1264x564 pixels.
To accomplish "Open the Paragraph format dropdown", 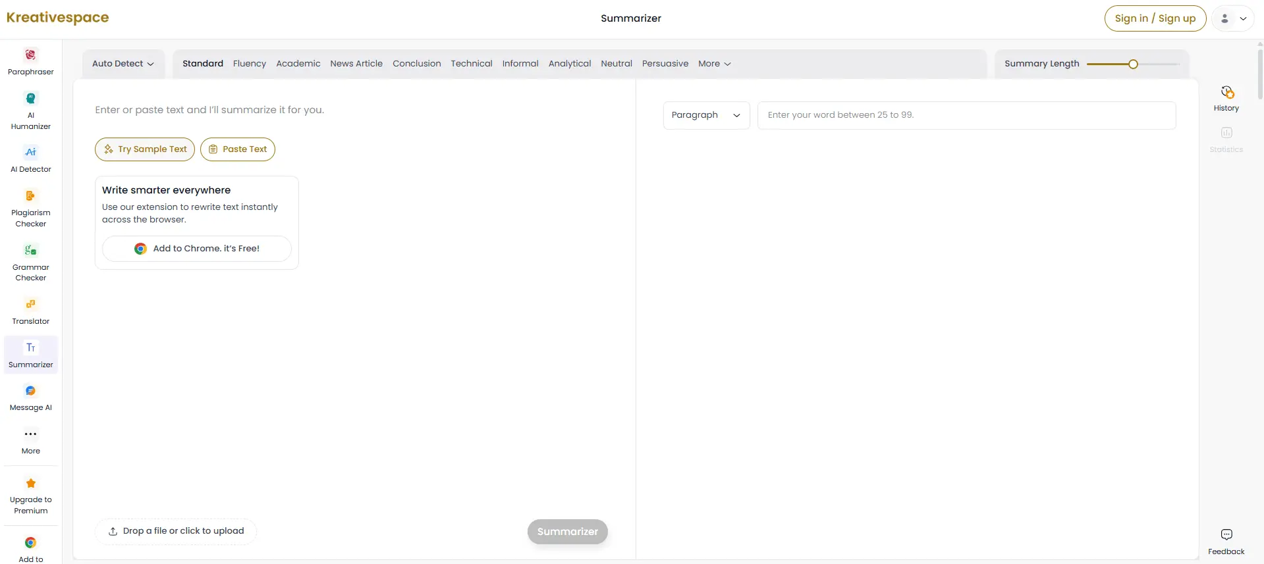I will click(x=706, y=115).
